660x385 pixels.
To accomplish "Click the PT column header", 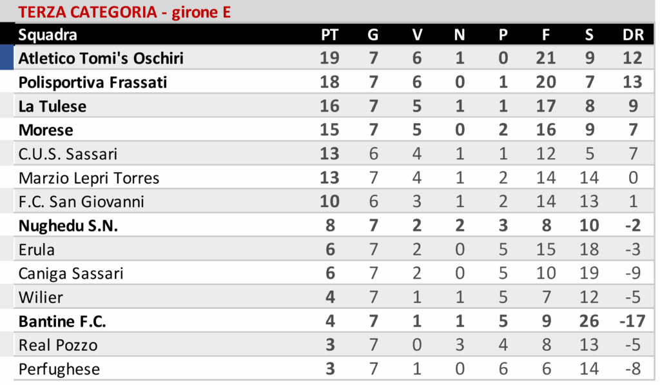I will click(x=329, y=35).
